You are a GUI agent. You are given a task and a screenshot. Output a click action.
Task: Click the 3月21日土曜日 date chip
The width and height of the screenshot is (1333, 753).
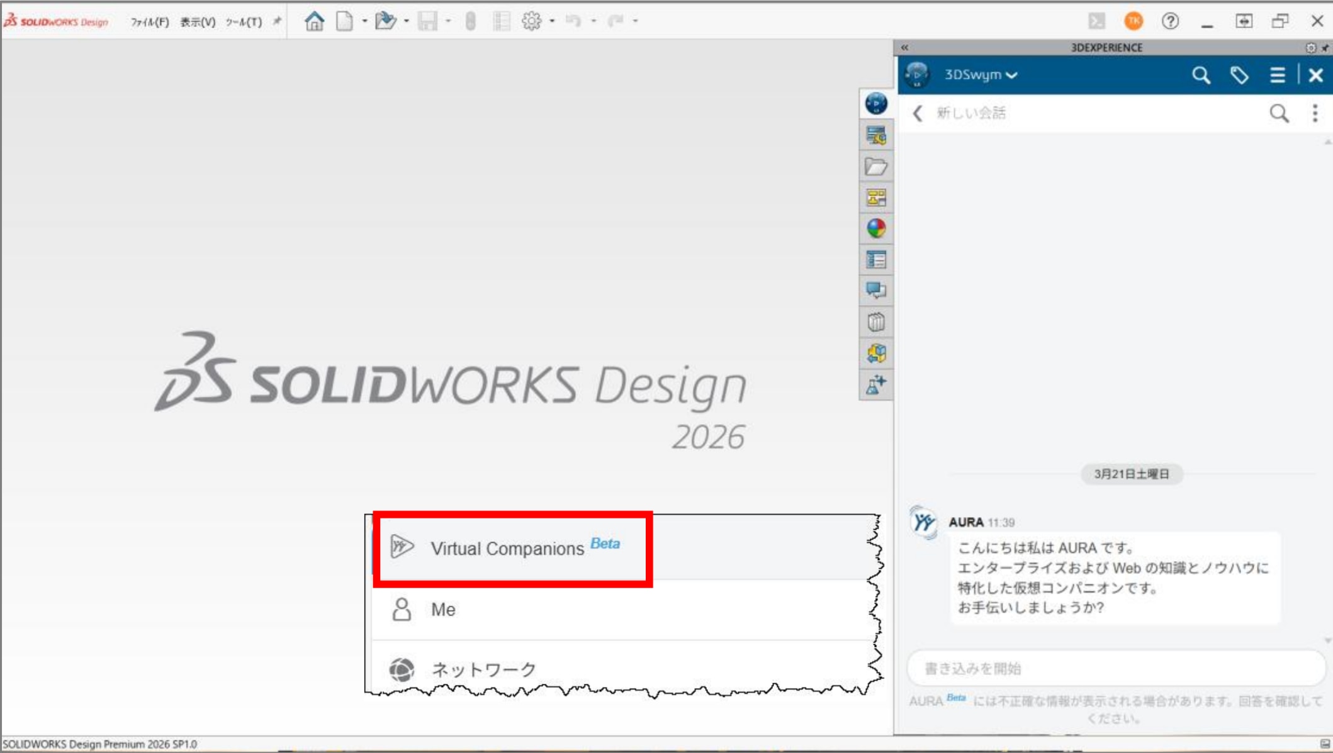point(1132,474)
